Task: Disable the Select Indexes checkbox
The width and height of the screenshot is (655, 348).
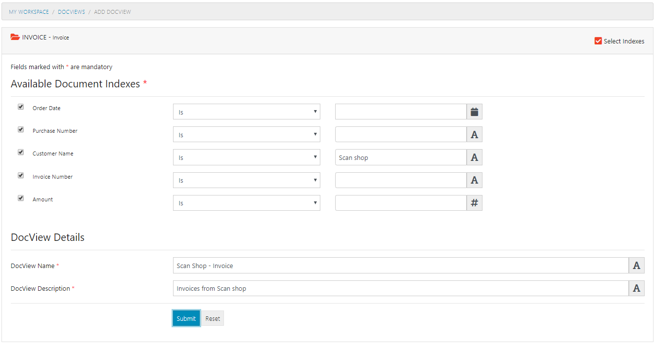Action: coord(598,41)
